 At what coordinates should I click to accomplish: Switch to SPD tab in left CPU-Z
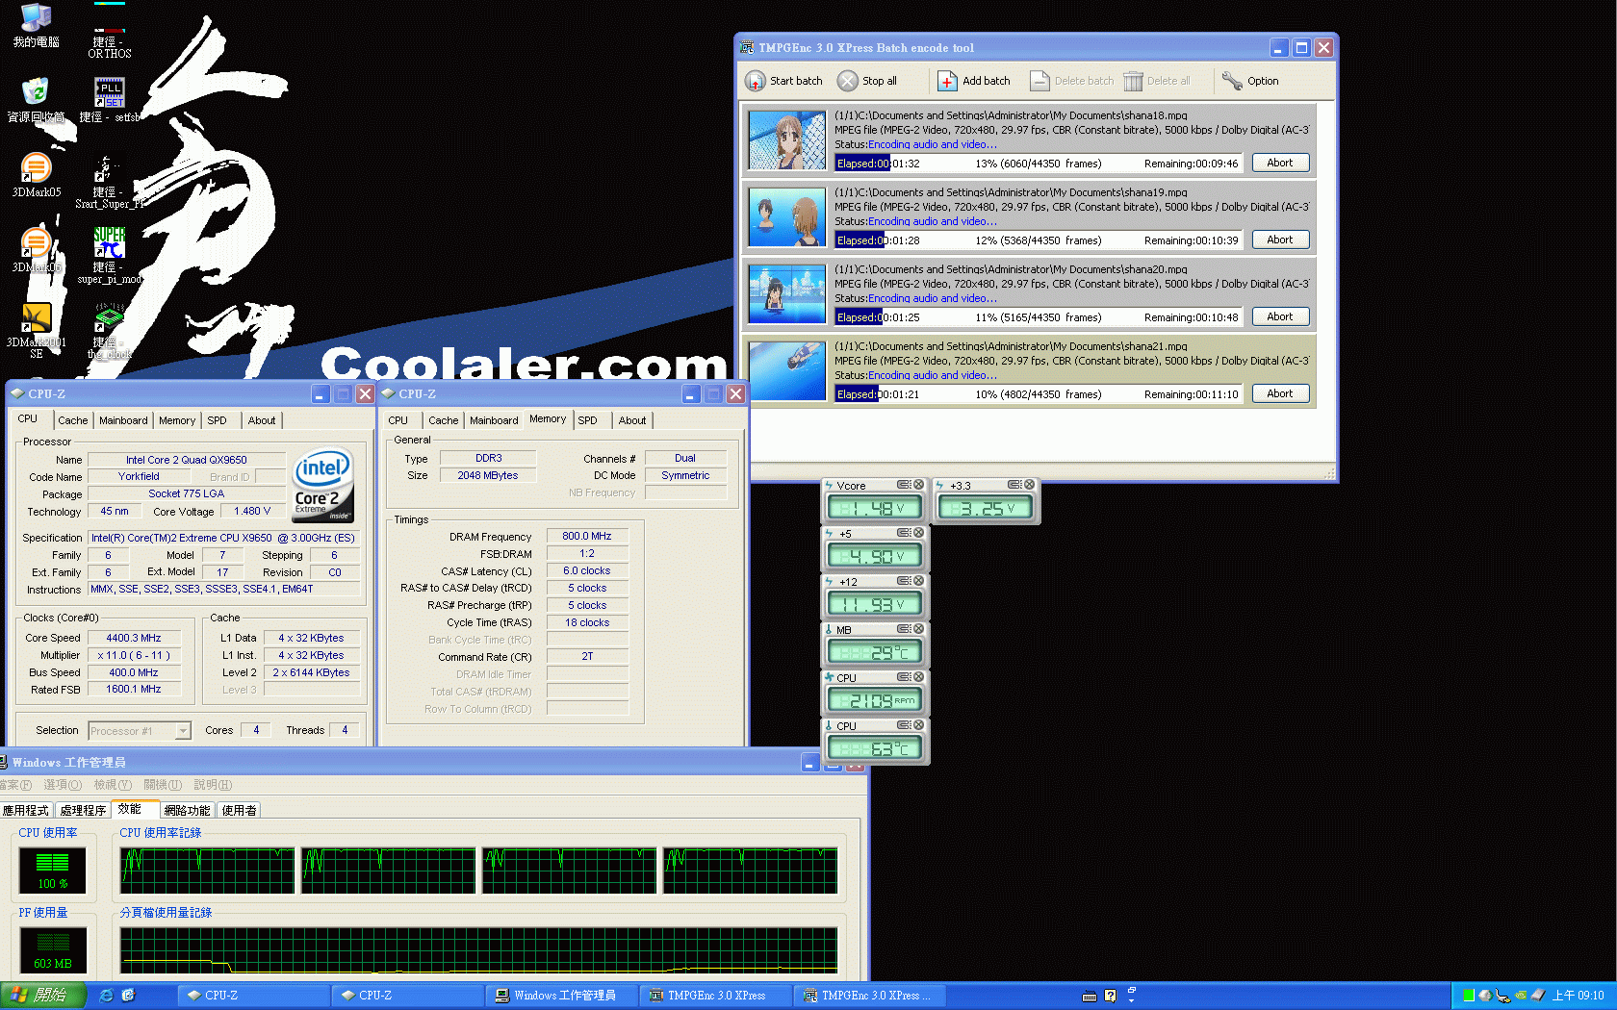[x=218, y=420]
